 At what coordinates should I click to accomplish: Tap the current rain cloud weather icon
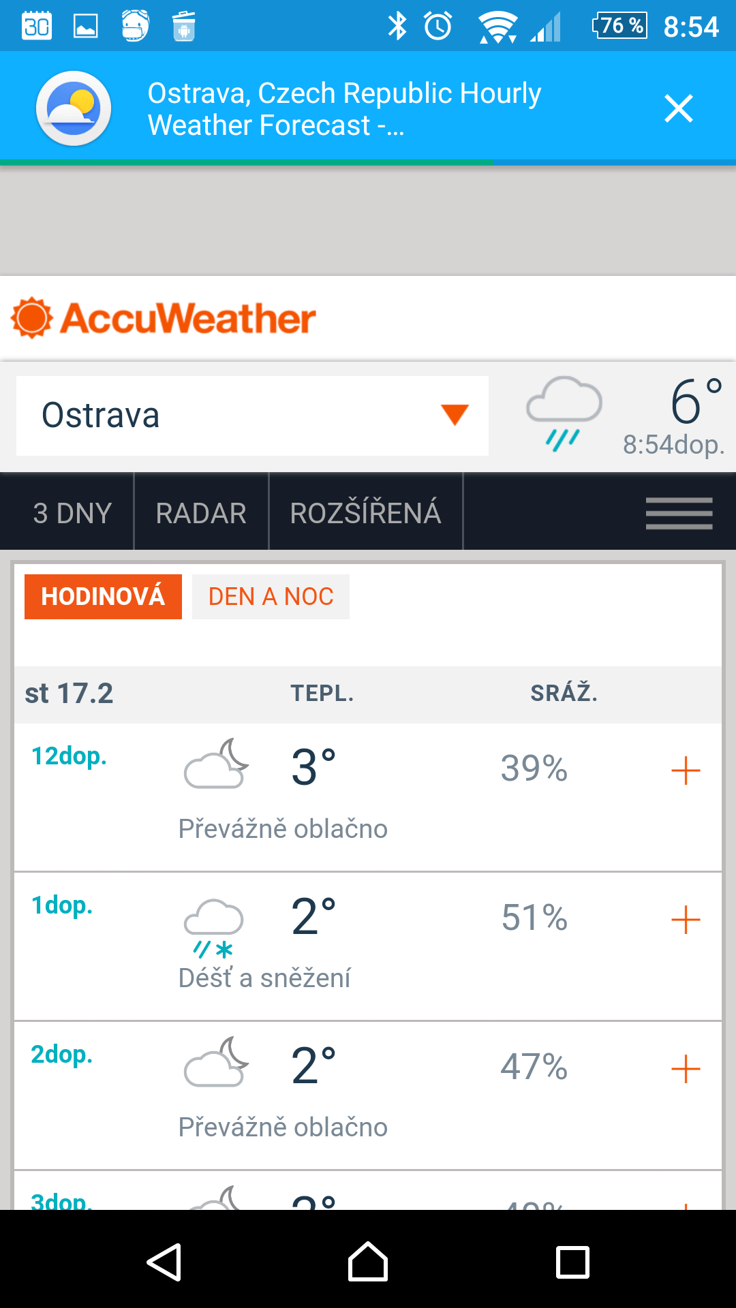[x=564, y=414]
